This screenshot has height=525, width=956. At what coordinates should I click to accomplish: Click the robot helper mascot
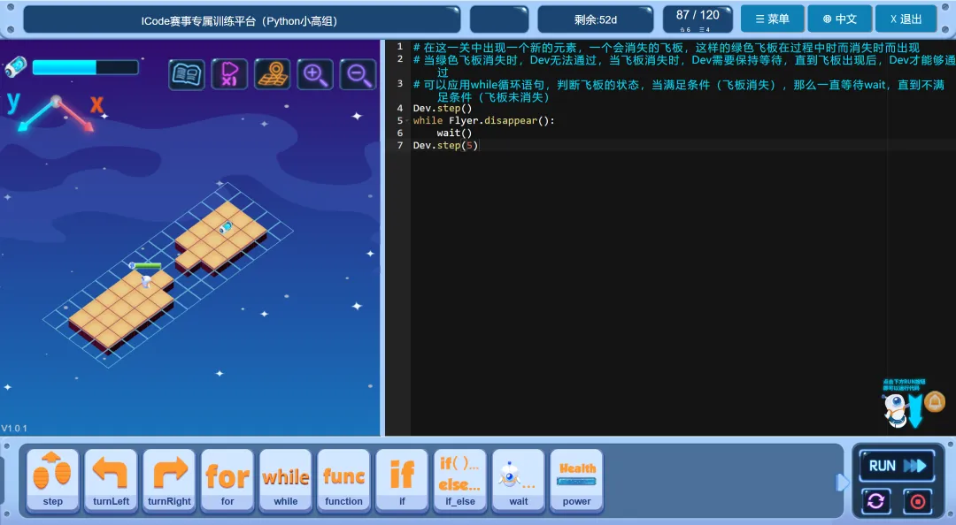point(895,409)
